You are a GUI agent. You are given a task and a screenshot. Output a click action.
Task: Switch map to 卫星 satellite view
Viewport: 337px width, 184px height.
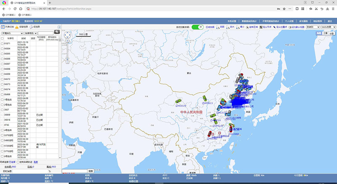pos(325,33)
